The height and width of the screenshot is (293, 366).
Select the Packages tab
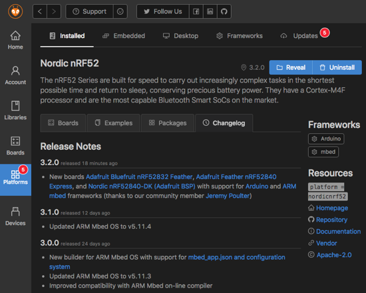(x=168, y=123)
